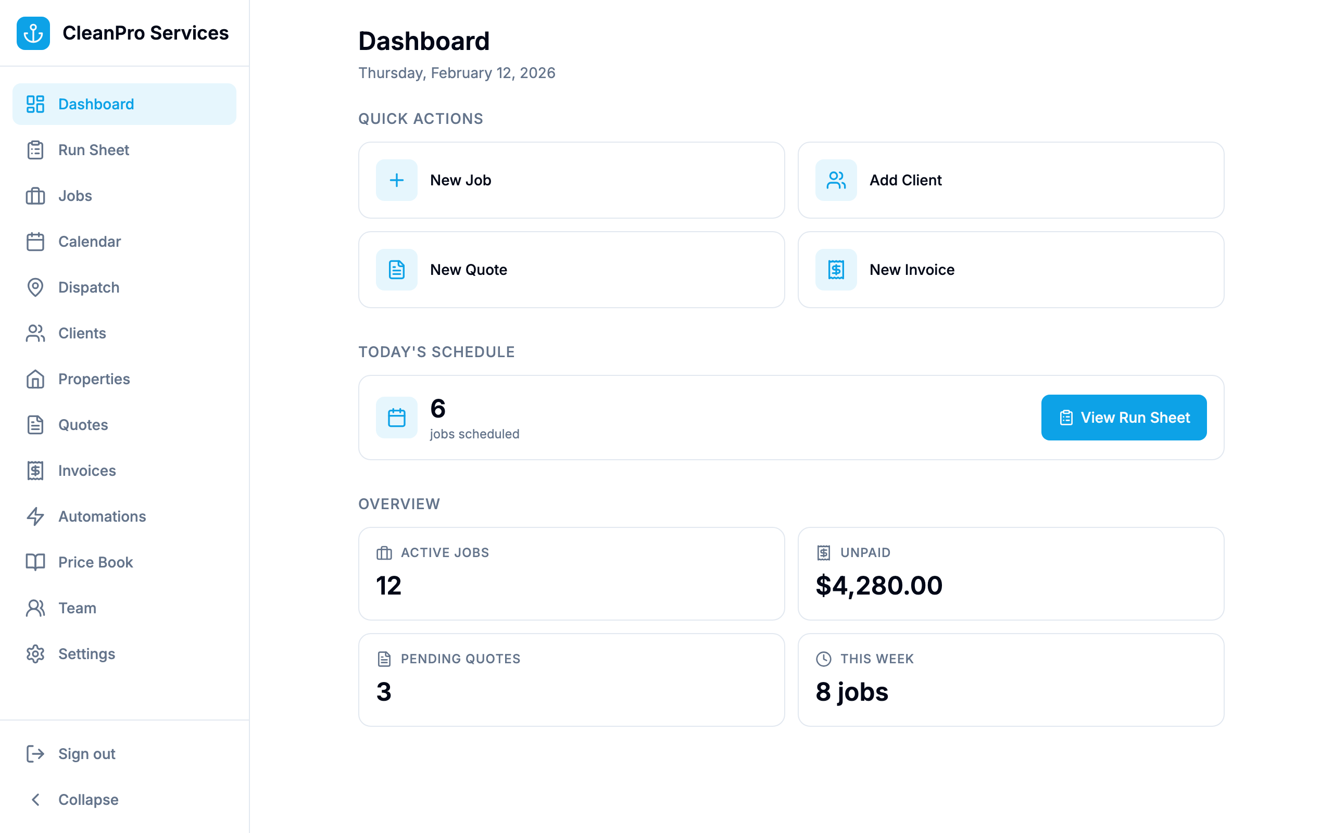
Task: Click the View Run Sheet button
Action: pyautogui.click(x=1124, y=417)
